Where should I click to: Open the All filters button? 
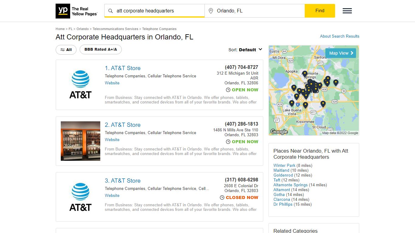click(66, 50)
